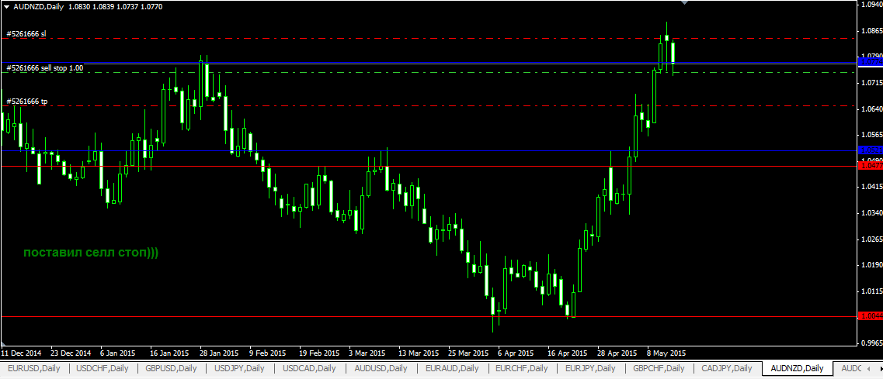Click the 9 Feb 2015 date label
Screen dimensions: 883x379
[266, 353]
